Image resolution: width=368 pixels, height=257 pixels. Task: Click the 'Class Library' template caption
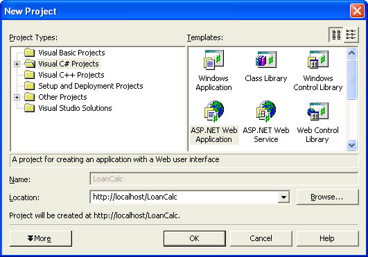point(266,78)
